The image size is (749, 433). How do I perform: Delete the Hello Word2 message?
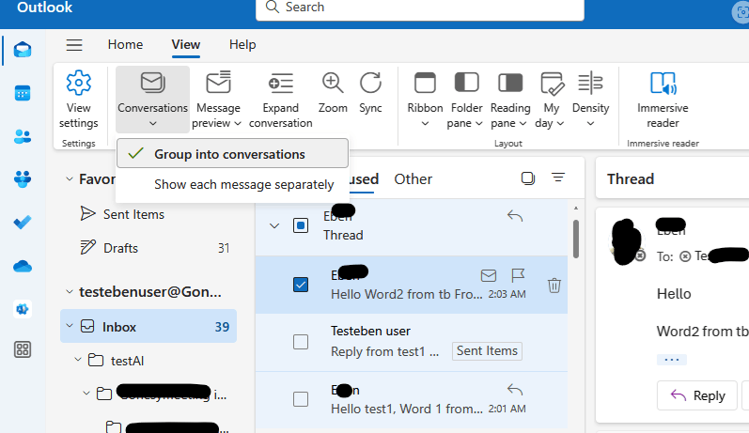pyautogui.click(x=554, y=285)
